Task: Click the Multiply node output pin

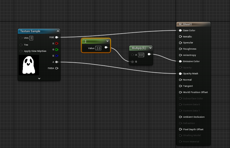Action: (x=149, y=55)
